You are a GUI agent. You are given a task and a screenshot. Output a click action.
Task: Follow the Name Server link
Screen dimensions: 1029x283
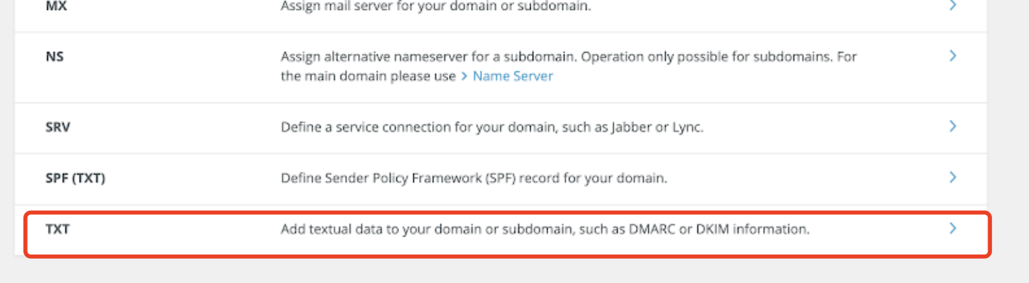pos(512,76)
